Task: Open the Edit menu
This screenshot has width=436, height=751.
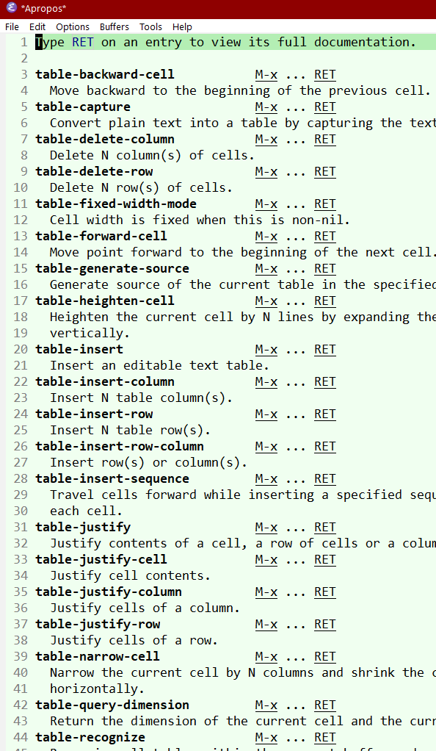Action: click(37, 26)
